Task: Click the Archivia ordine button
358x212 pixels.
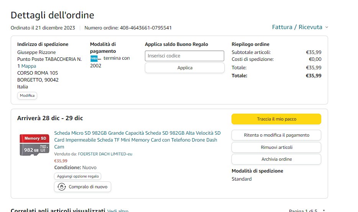Action: (276, 159)
